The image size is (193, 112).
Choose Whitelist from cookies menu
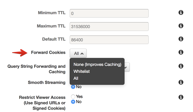82,72
